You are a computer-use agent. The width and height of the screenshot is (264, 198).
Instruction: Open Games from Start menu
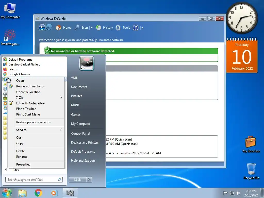click(x=76, y=115)
